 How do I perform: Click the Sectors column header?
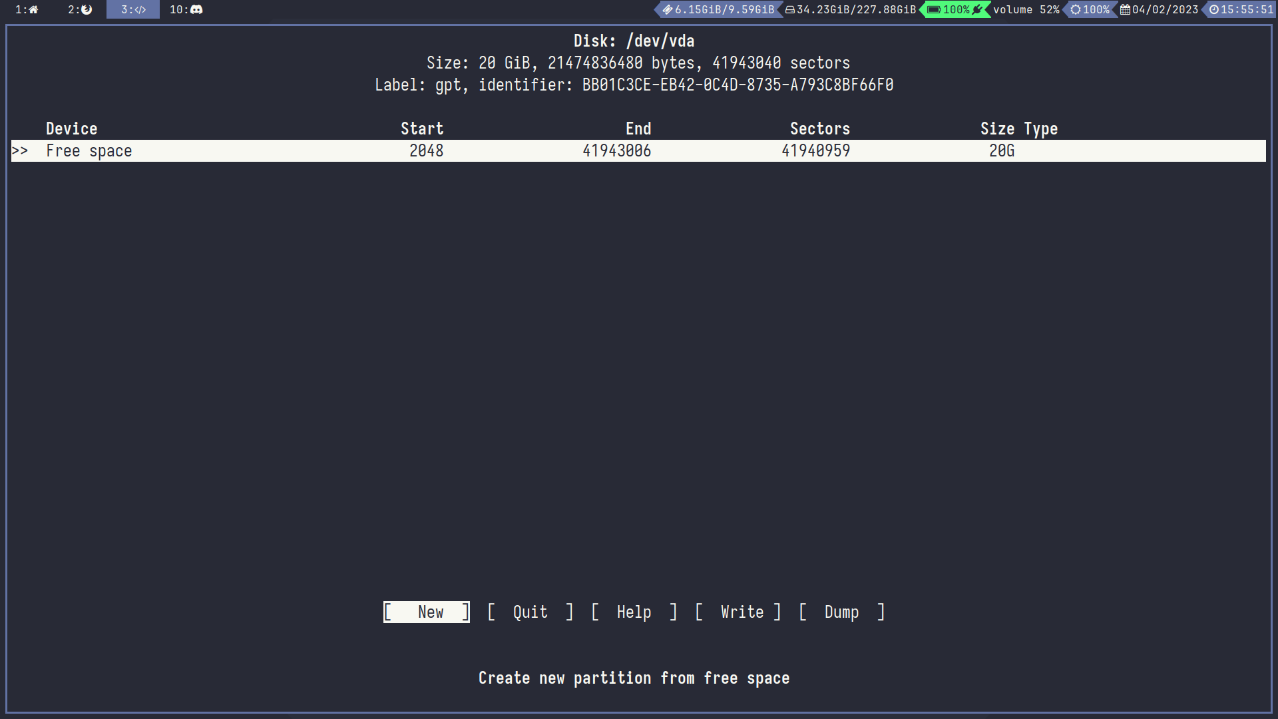coord(819,128)
